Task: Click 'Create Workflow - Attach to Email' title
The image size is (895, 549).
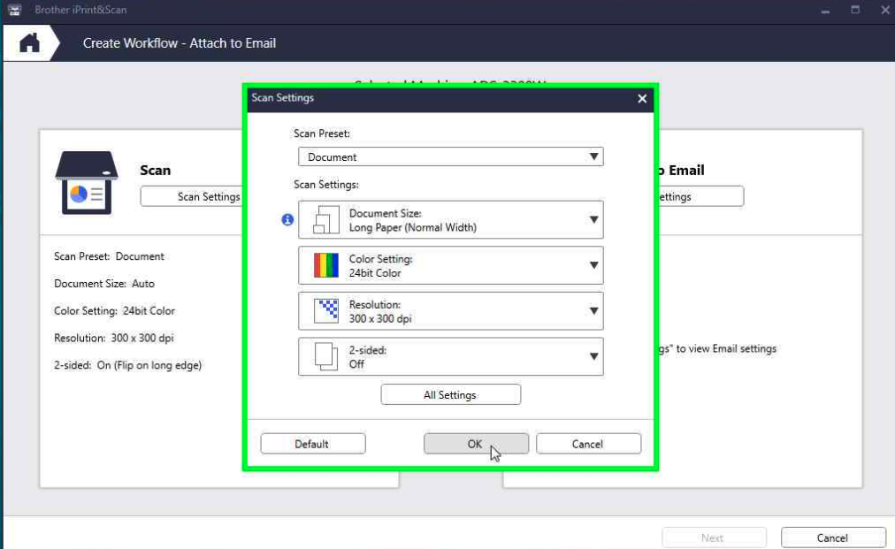Action: (x=180, y=43)
